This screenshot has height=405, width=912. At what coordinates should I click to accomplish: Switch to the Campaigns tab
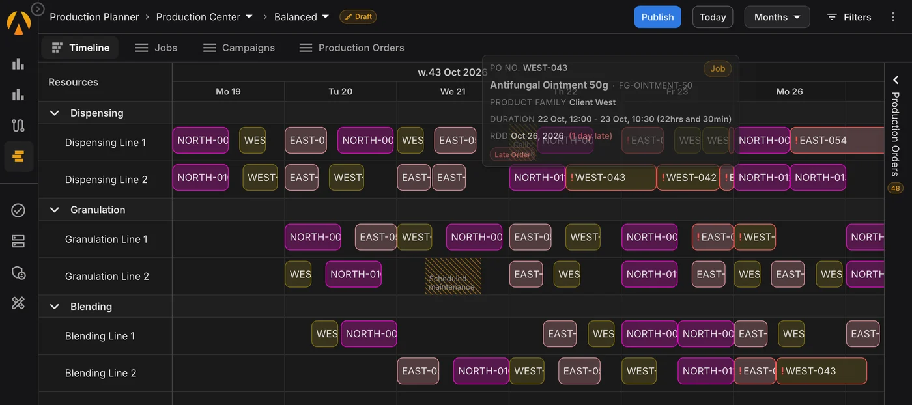tap(238, 48)
